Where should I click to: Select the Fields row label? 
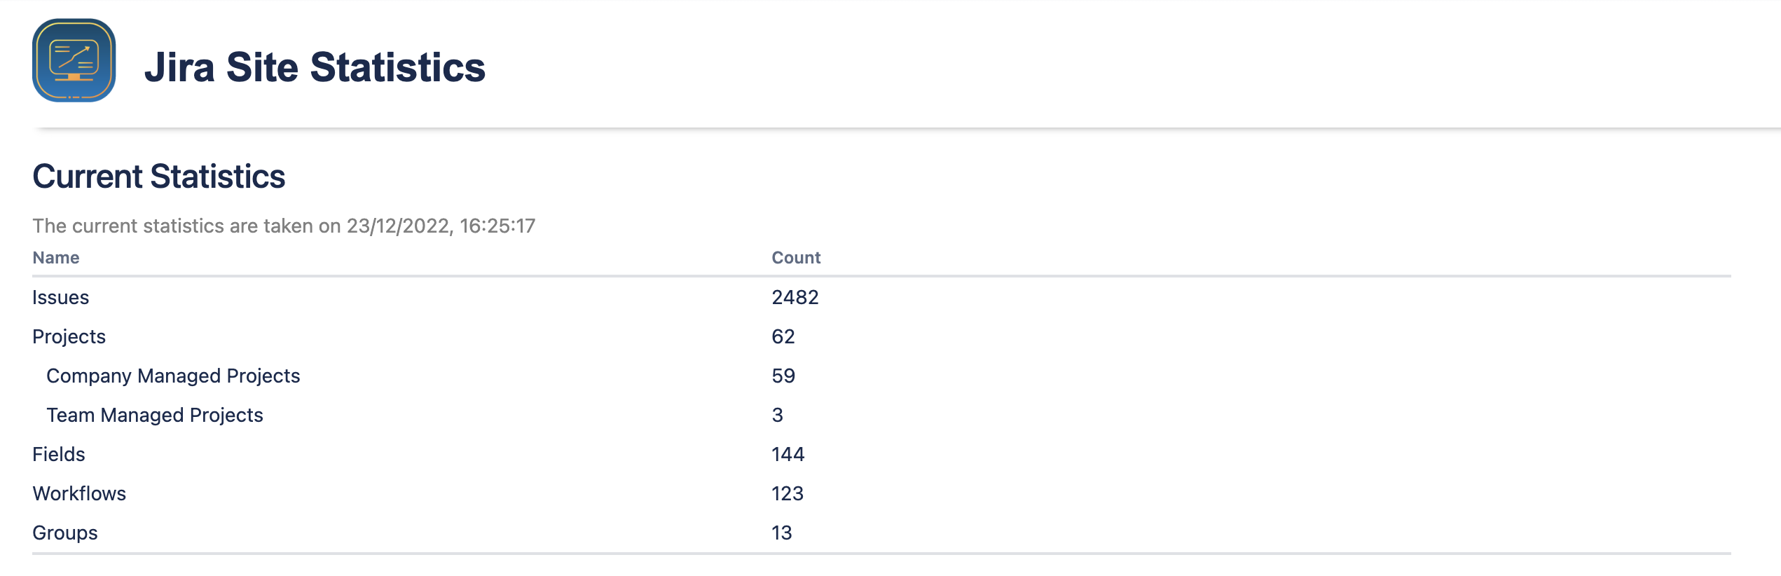(59, 455)
